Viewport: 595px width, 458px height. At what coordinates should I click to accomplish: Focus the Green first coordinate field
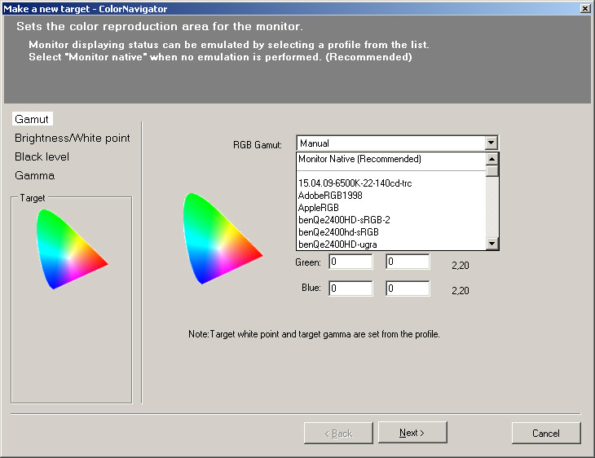[350, 262]
